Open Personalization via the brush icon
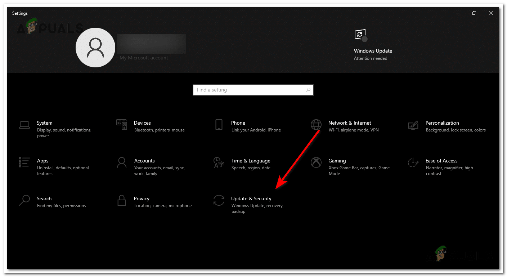 click(x=413, y=124)
